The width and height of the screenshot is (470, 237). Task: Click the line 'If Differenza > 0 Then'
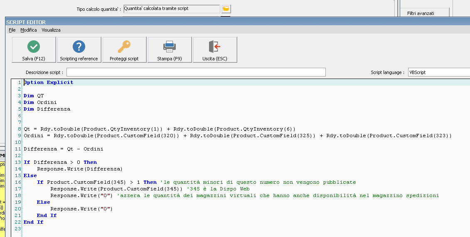(x=60, y=162)
